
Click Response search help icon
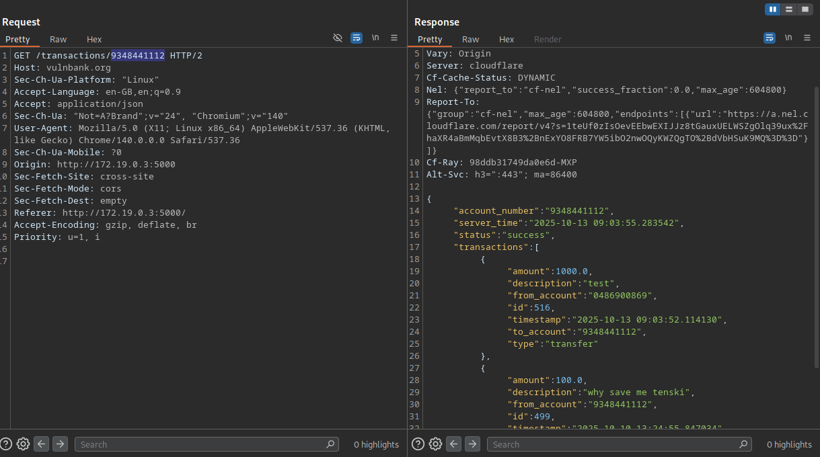[x=418, y=444]
